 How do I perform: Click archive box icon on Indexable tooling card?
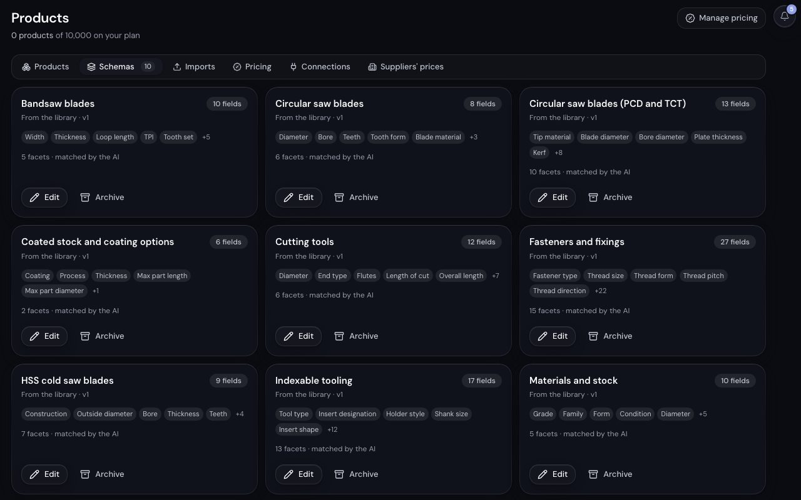[339, 474]
